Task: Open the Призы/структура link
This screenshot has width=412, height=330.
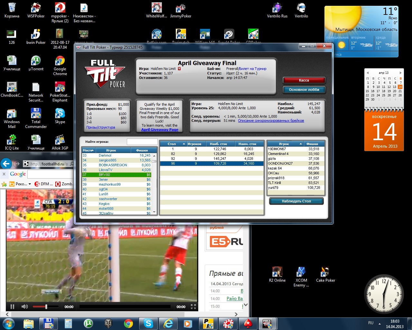Action: pyautogui.click(x=100, y=127)
